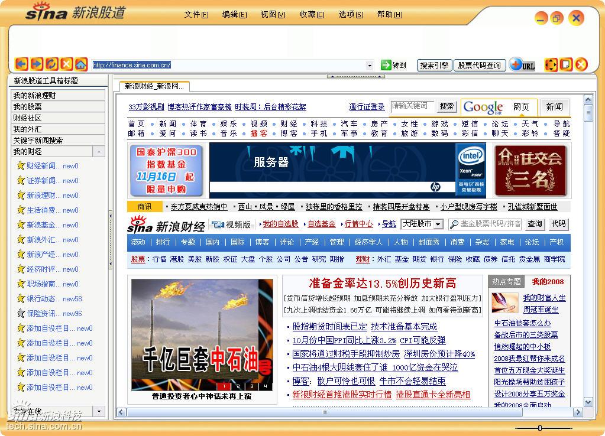
Task: Open the 行情中心 link
Action: point(358,224)
